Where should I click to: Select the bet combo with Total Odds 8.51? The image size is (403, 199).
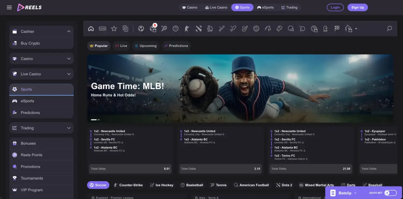click(130, 151)
